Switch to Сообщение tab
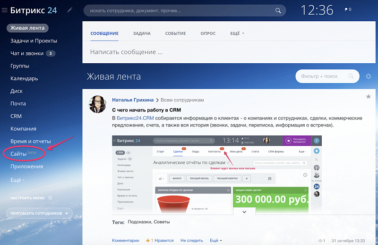 pos(104,33)
